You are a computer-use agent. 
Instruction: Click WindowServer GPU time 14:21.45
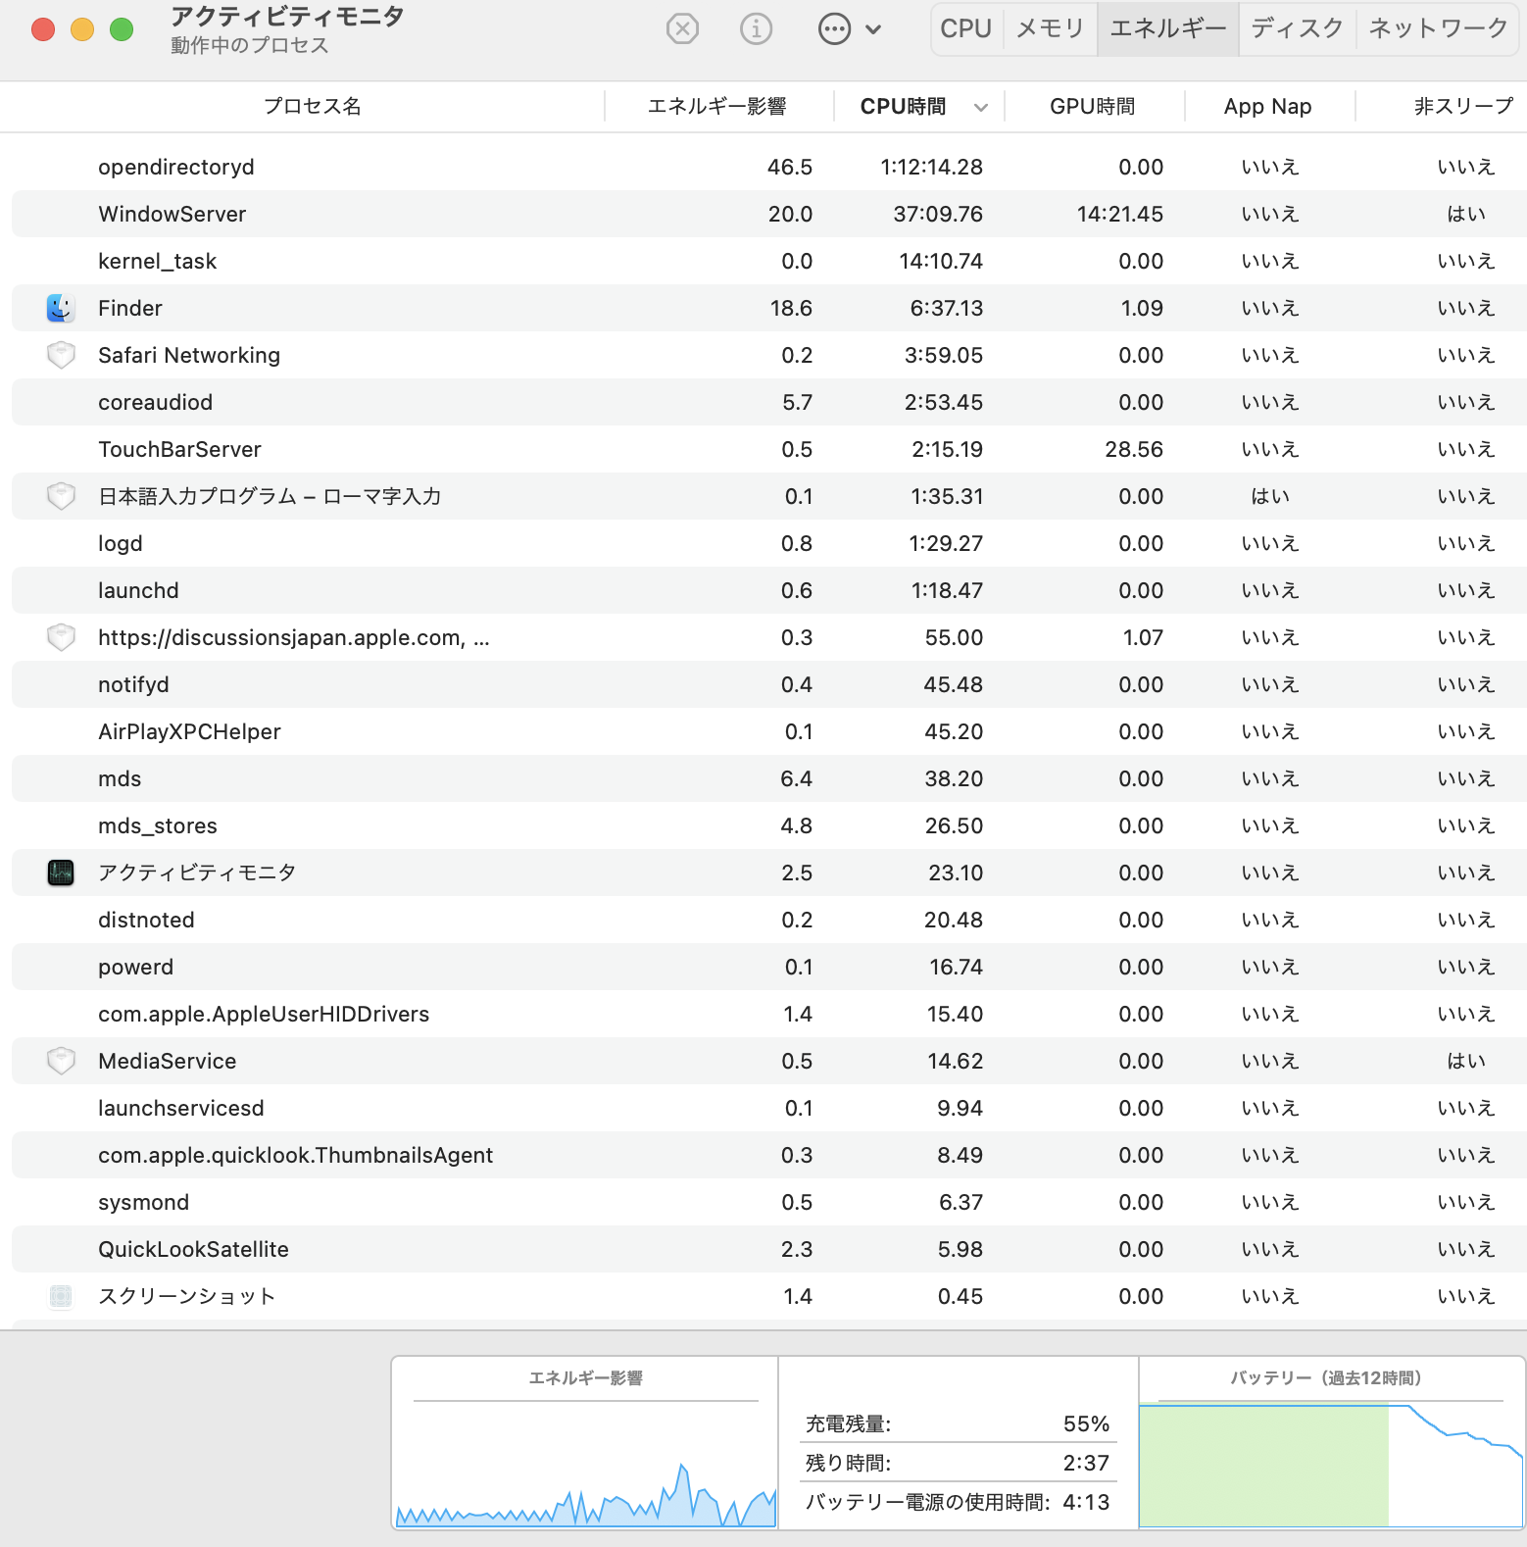pos(1119,214)
